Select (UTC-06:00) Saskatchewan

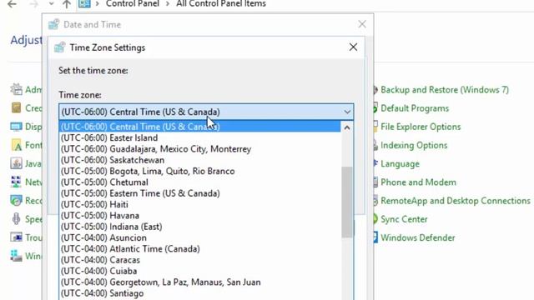[200, 160]
